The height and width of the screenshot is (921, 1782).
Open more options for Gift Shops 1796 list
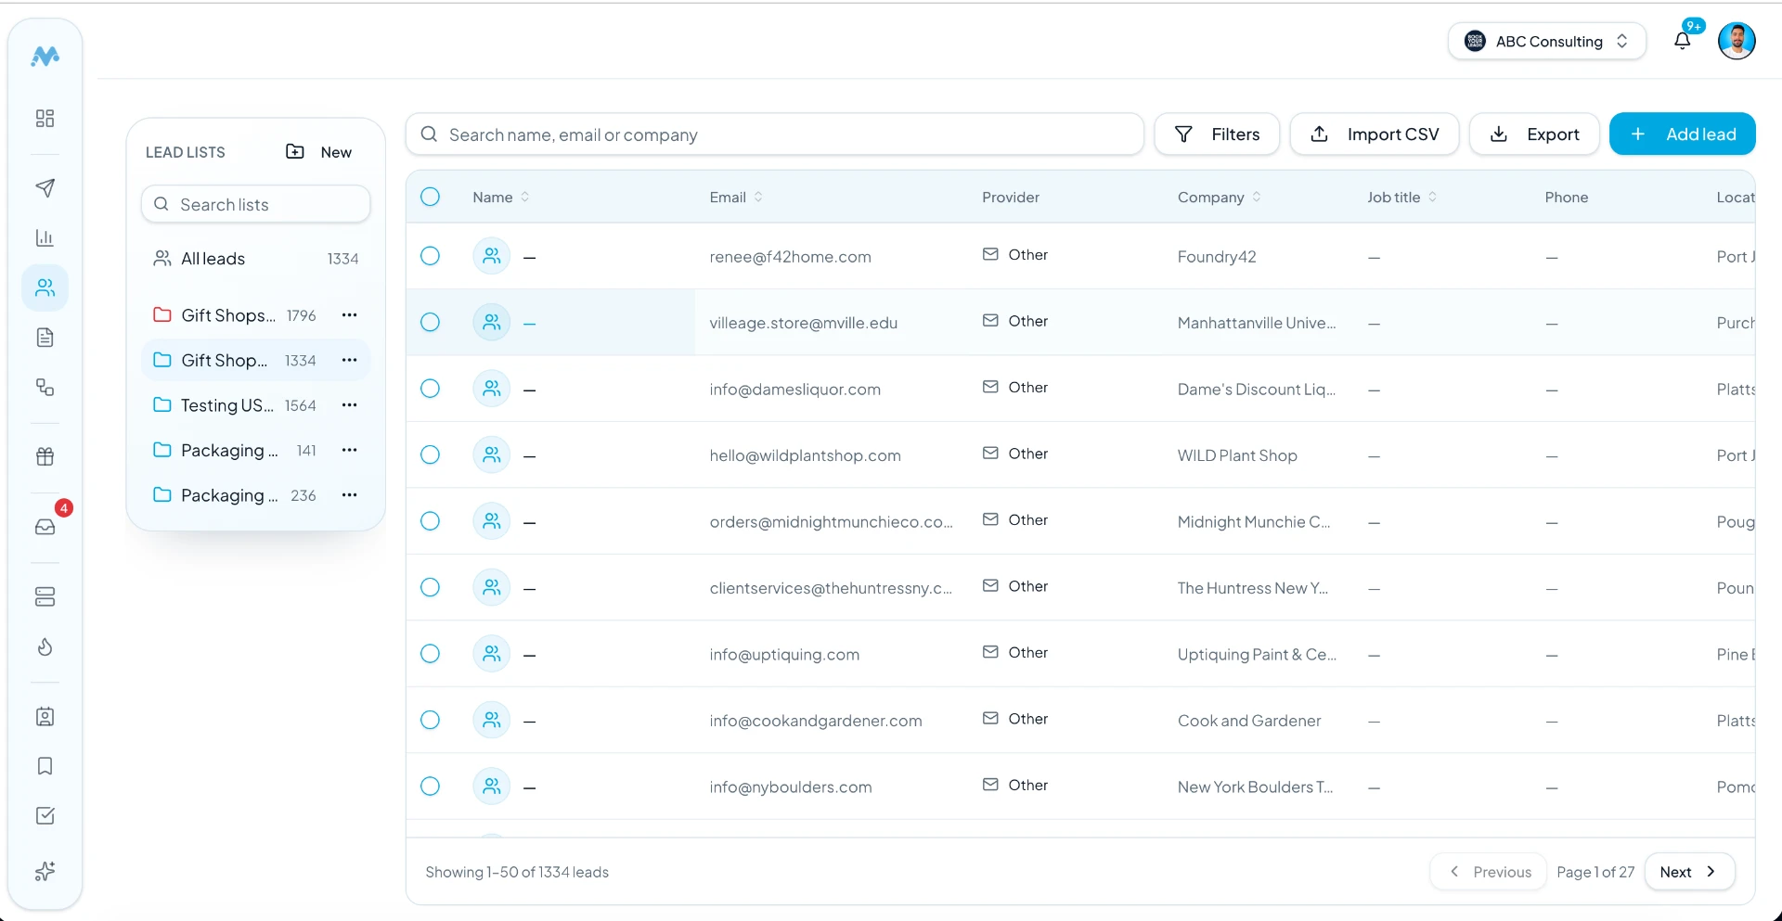(349, 315)
